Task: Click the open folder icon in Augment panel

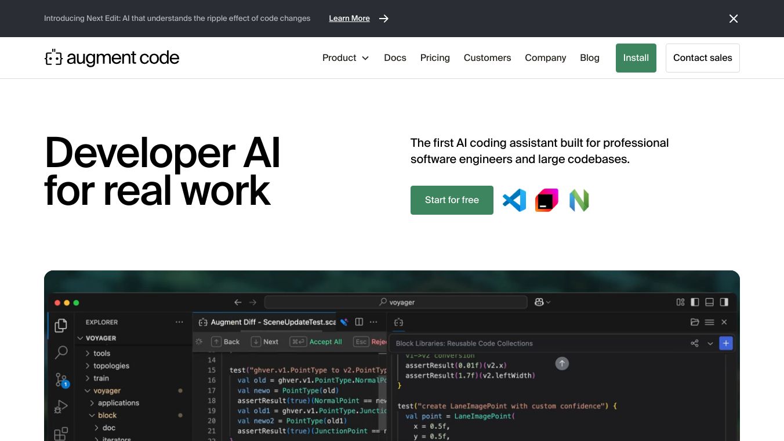Action: (x=695, y=322)
